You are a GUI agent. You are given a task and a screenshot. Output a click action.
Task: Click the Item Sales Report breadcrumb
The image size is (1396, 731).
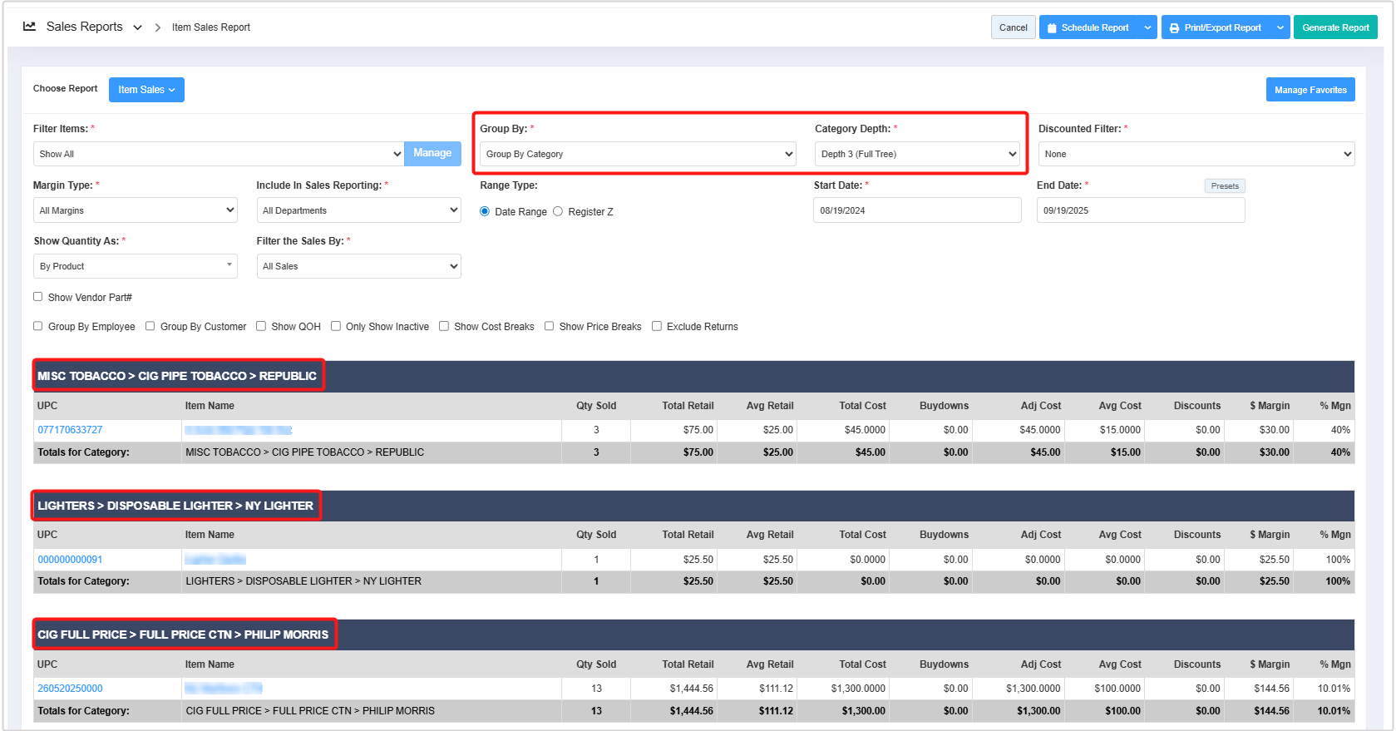click(x=210, y=27)
